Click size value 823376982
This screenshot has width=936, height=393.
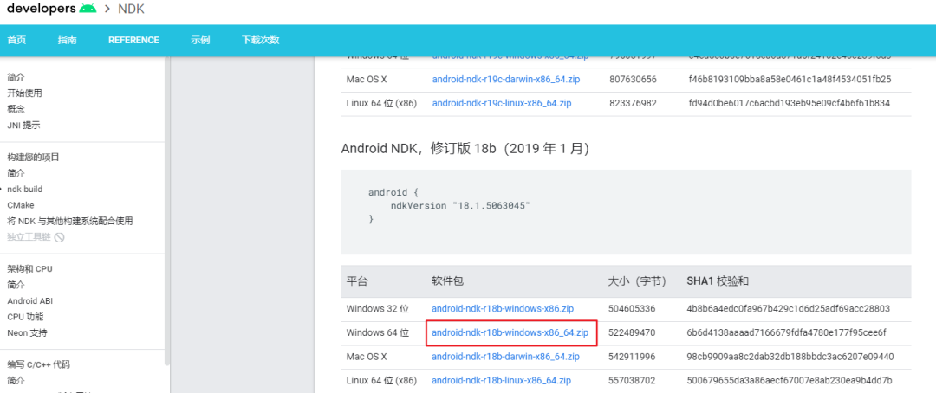(633, 103)
